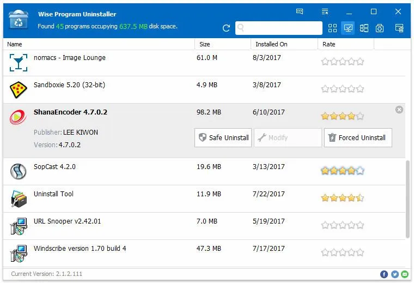Click the rightmost window-with-trash icon in toolbar

point(399,28)
